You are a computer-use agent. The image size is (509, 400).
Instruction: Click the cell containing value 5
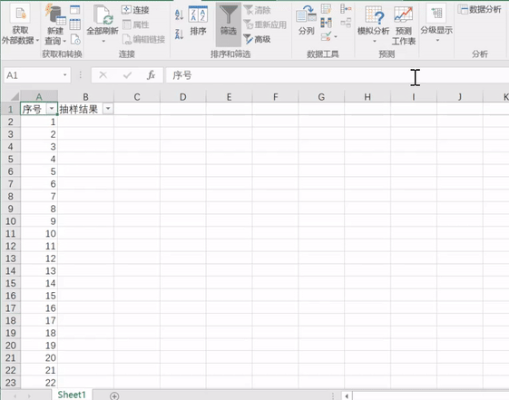pyautogui.click(x=39, y=171)
